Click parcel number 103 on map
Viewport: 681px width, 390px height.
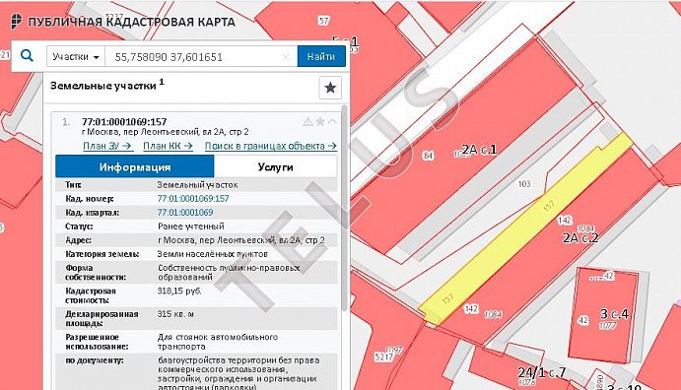524,184
